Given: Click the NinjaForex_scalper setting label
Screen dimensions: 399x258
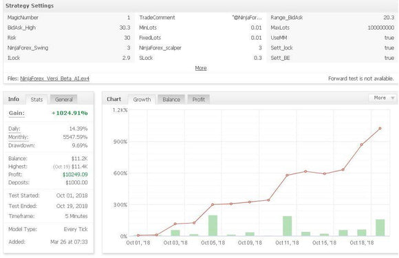Looking at the screenshot, I should point(160,48).
